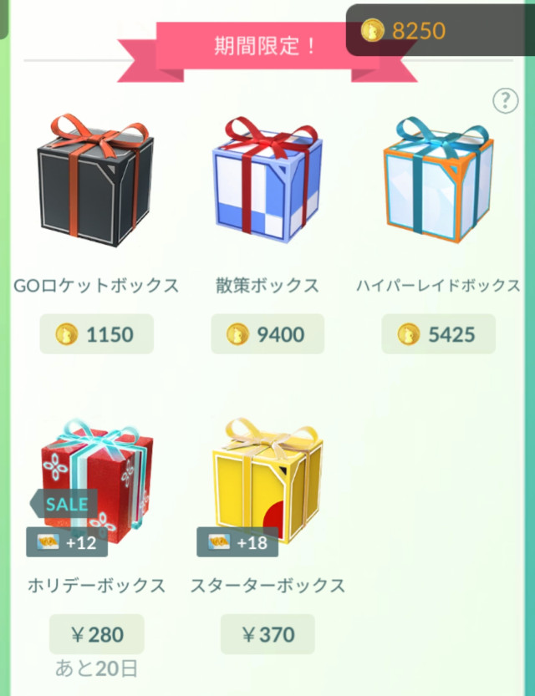The image size is (535, 696).
Task: Buy 散策ボックス for 9400 coins
Action: [267, 334]
